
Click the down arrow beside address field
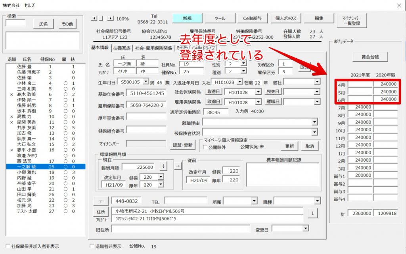coord(312,214)
